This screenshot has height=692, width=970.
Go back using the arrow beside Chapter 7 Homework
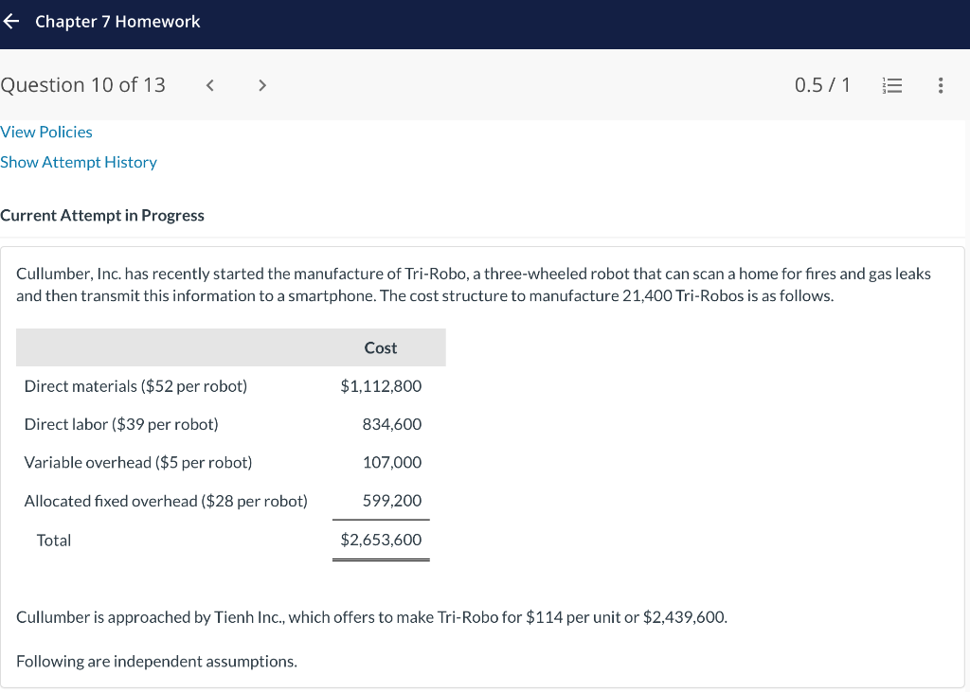coord(11,22)
